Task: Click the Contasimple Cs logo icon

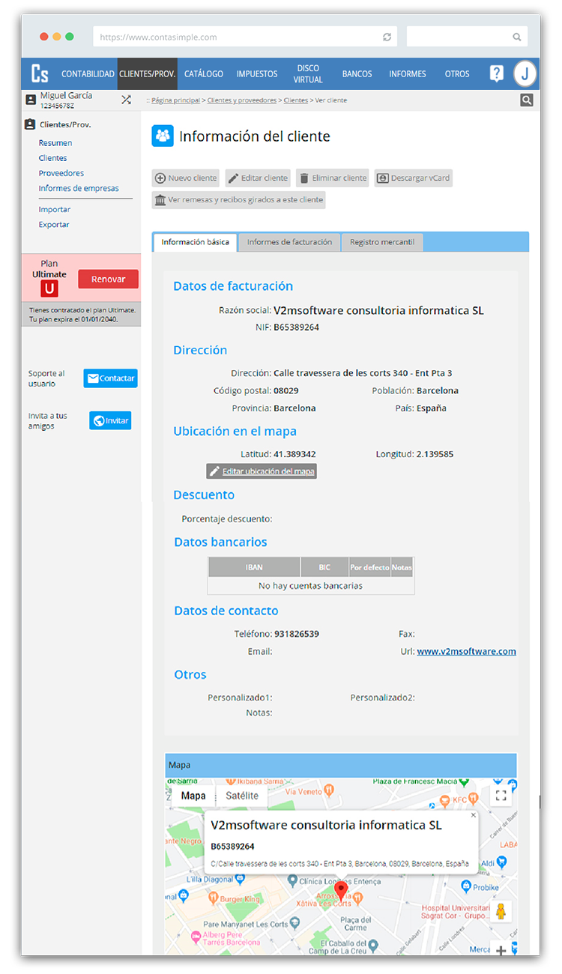Action: coord(40,73)
